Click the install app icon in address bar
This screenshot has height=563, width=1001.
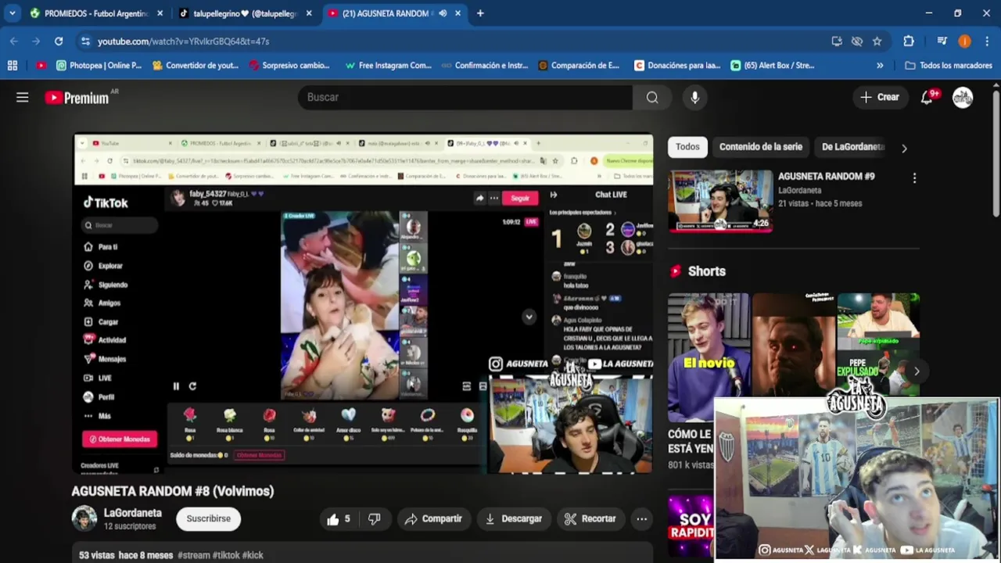[x=837, y=41]
